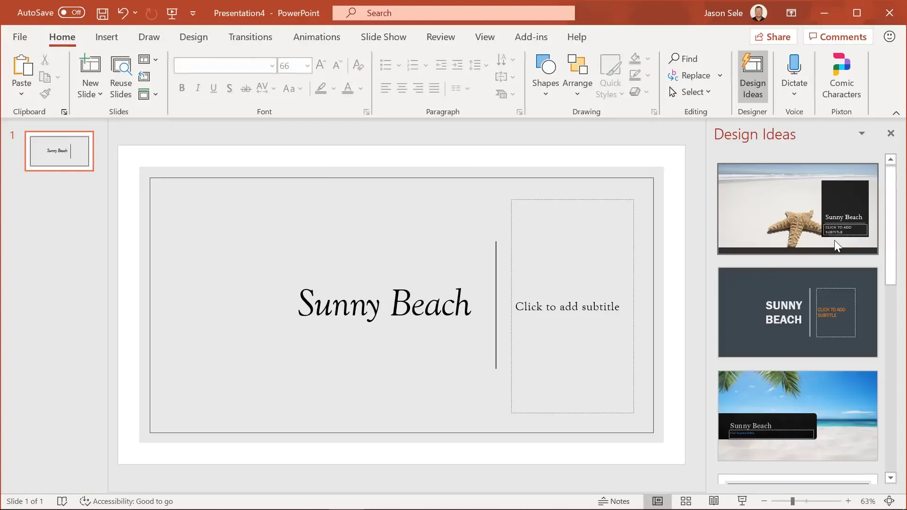907x510 pixels.
Task: Click the Undo arrow icon
Action: [123, 13]
